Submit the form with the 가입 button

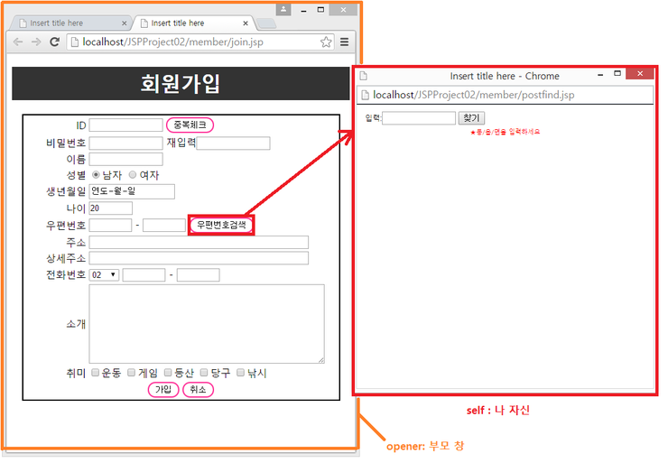[x=163, y=390]
